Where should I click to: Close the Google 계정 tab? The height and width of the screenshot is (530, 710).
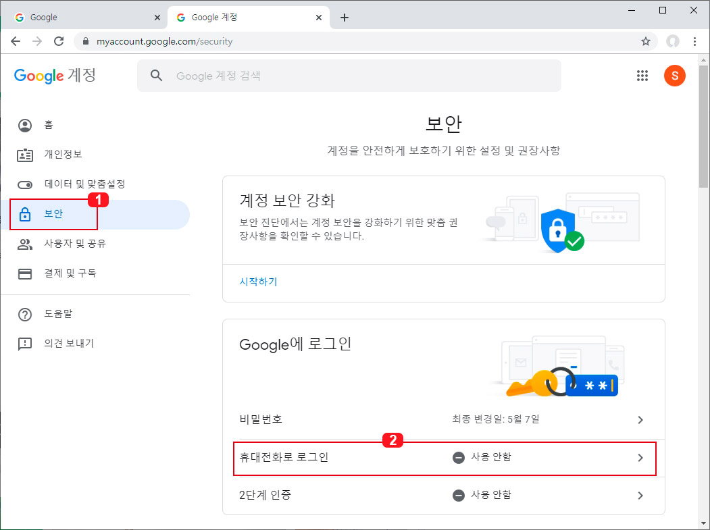click(319, 18)
